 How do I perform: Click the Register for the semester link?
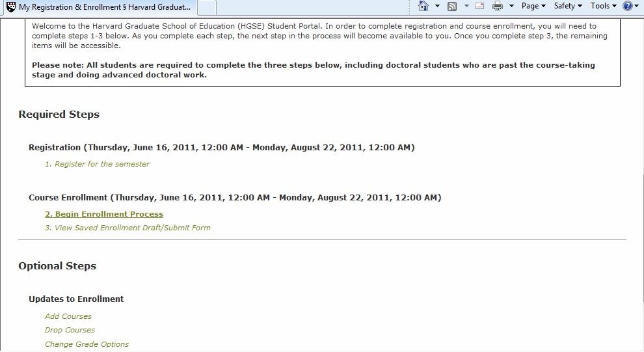click(x=98, y=164)
